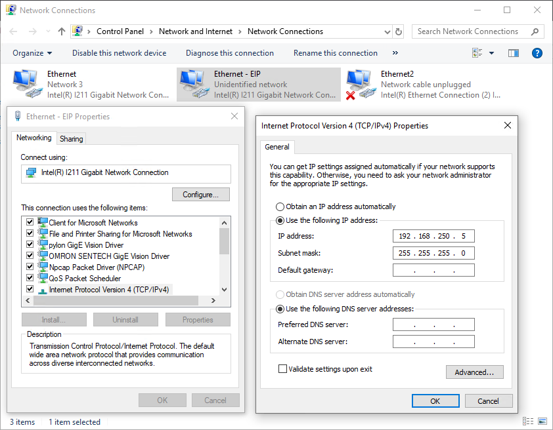This screenshot has height=430, width=553.
Task: Expand the toolbar overflow chevron
Action: [395, 53]
